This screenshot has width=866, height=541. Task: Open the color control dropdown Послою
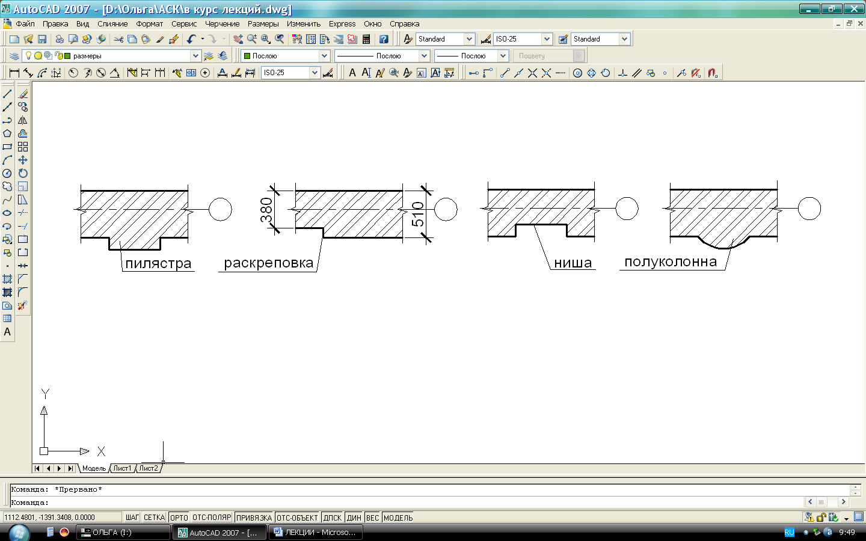pyautogui.click(x=324, y=56)
